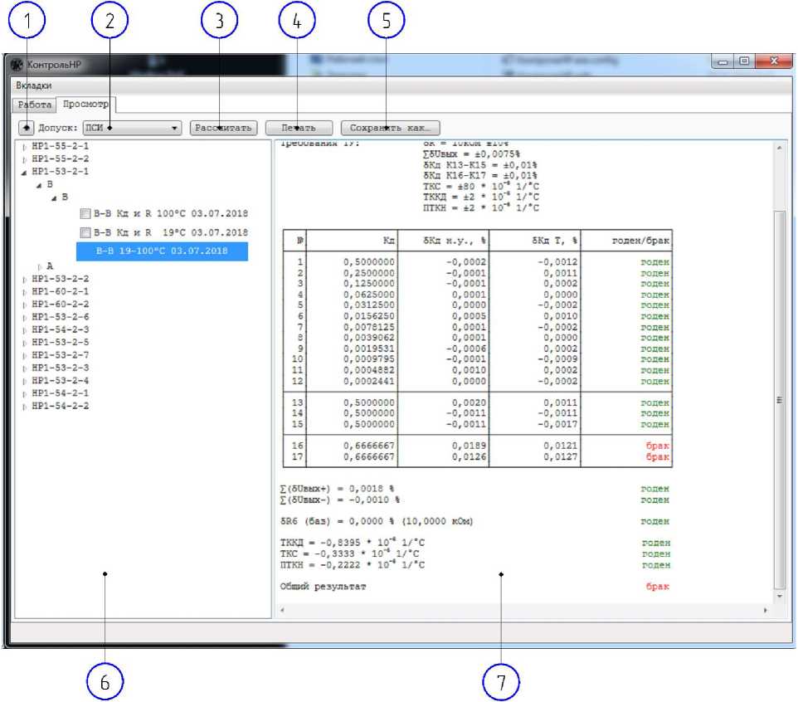Select tree item B-B 19-100°C 03.07.2018
Image resolution: width=798 pixels, height=702 pixels.
tap(162, 251)
